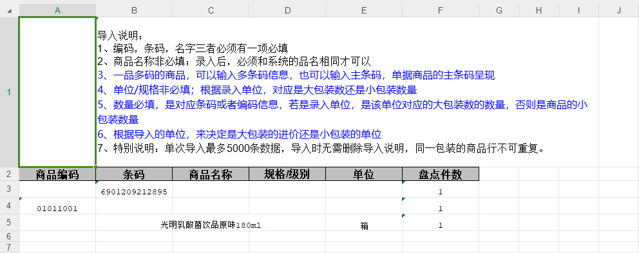Image resolution: width=639 pixels, height=253 pixels.
Task: Select cell containing code 01011001
Action: coord(57,206)
